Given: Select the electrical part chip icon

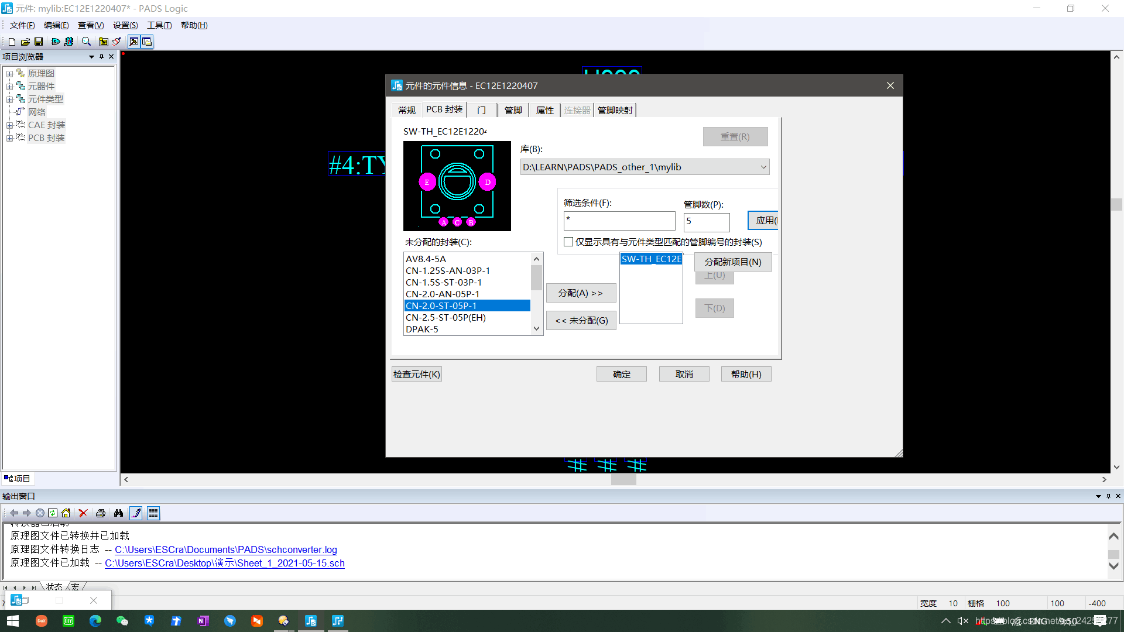Looking at the screenshot, I should [x=69, y=42].
